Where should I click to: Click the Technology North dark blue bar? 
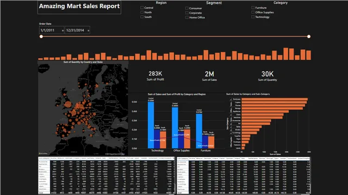(157, 139)
